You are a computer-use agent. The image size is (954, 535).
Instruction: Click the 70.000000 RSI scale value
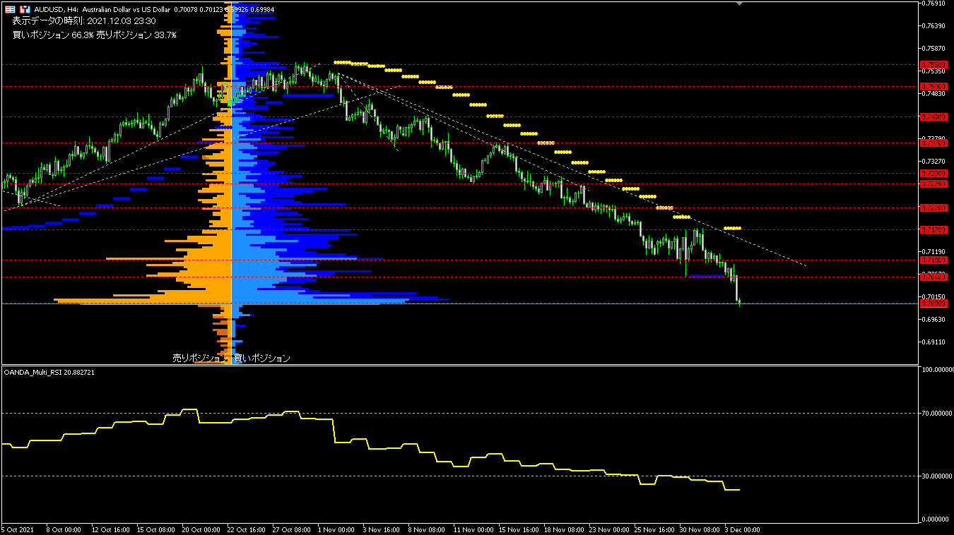point(936,414)
